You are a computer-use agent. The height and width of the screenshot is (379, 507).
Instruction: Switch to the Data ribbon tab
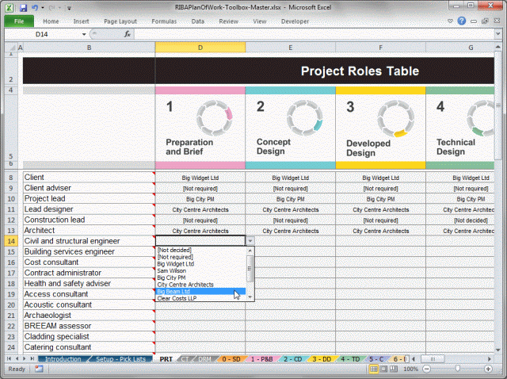coord(197,21)
